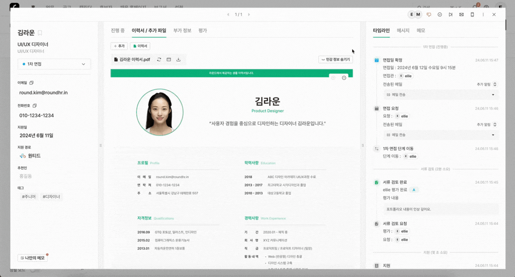
Task: Open the resume in a window view icon
Action: point(169,60)
